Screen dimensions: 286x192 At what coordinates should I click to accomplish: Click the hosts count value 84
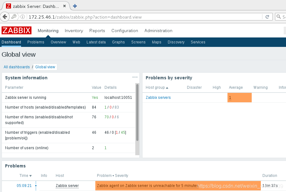pos(94,107)
